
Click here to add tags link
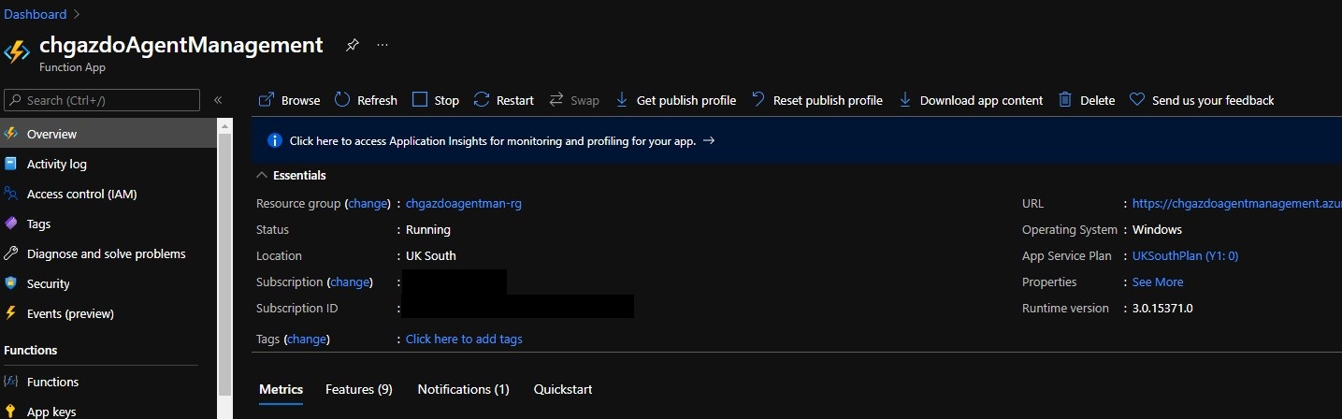[x=464, y=339]
